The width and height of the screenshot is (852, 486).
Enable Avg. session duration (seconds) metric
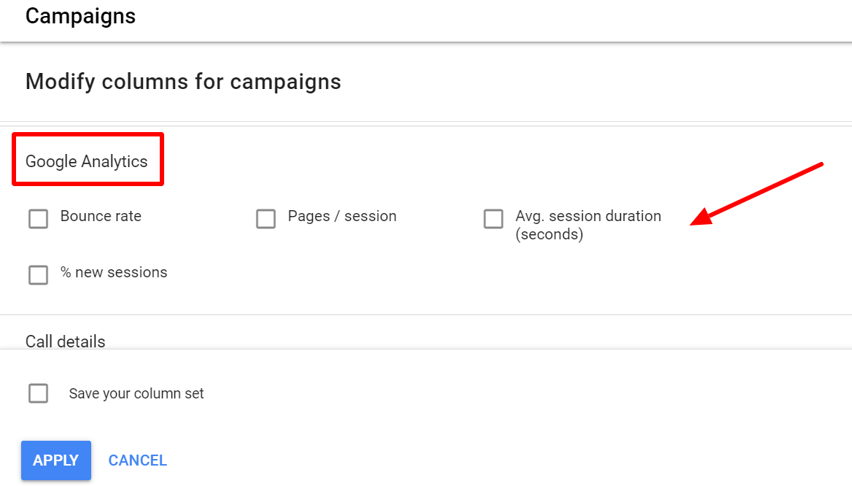pos(493,219)
